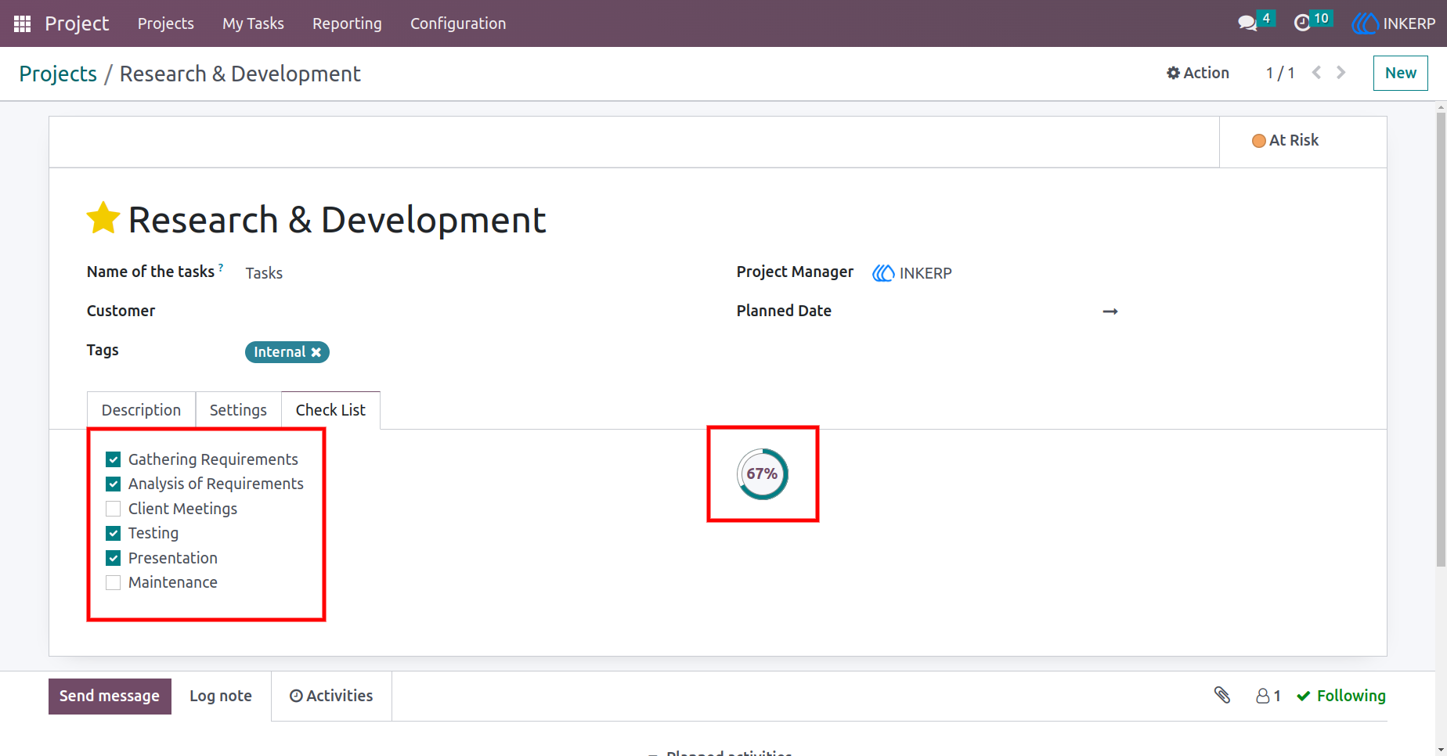
Task: Toggle the yellow favorite star
Action: [103, 218]
